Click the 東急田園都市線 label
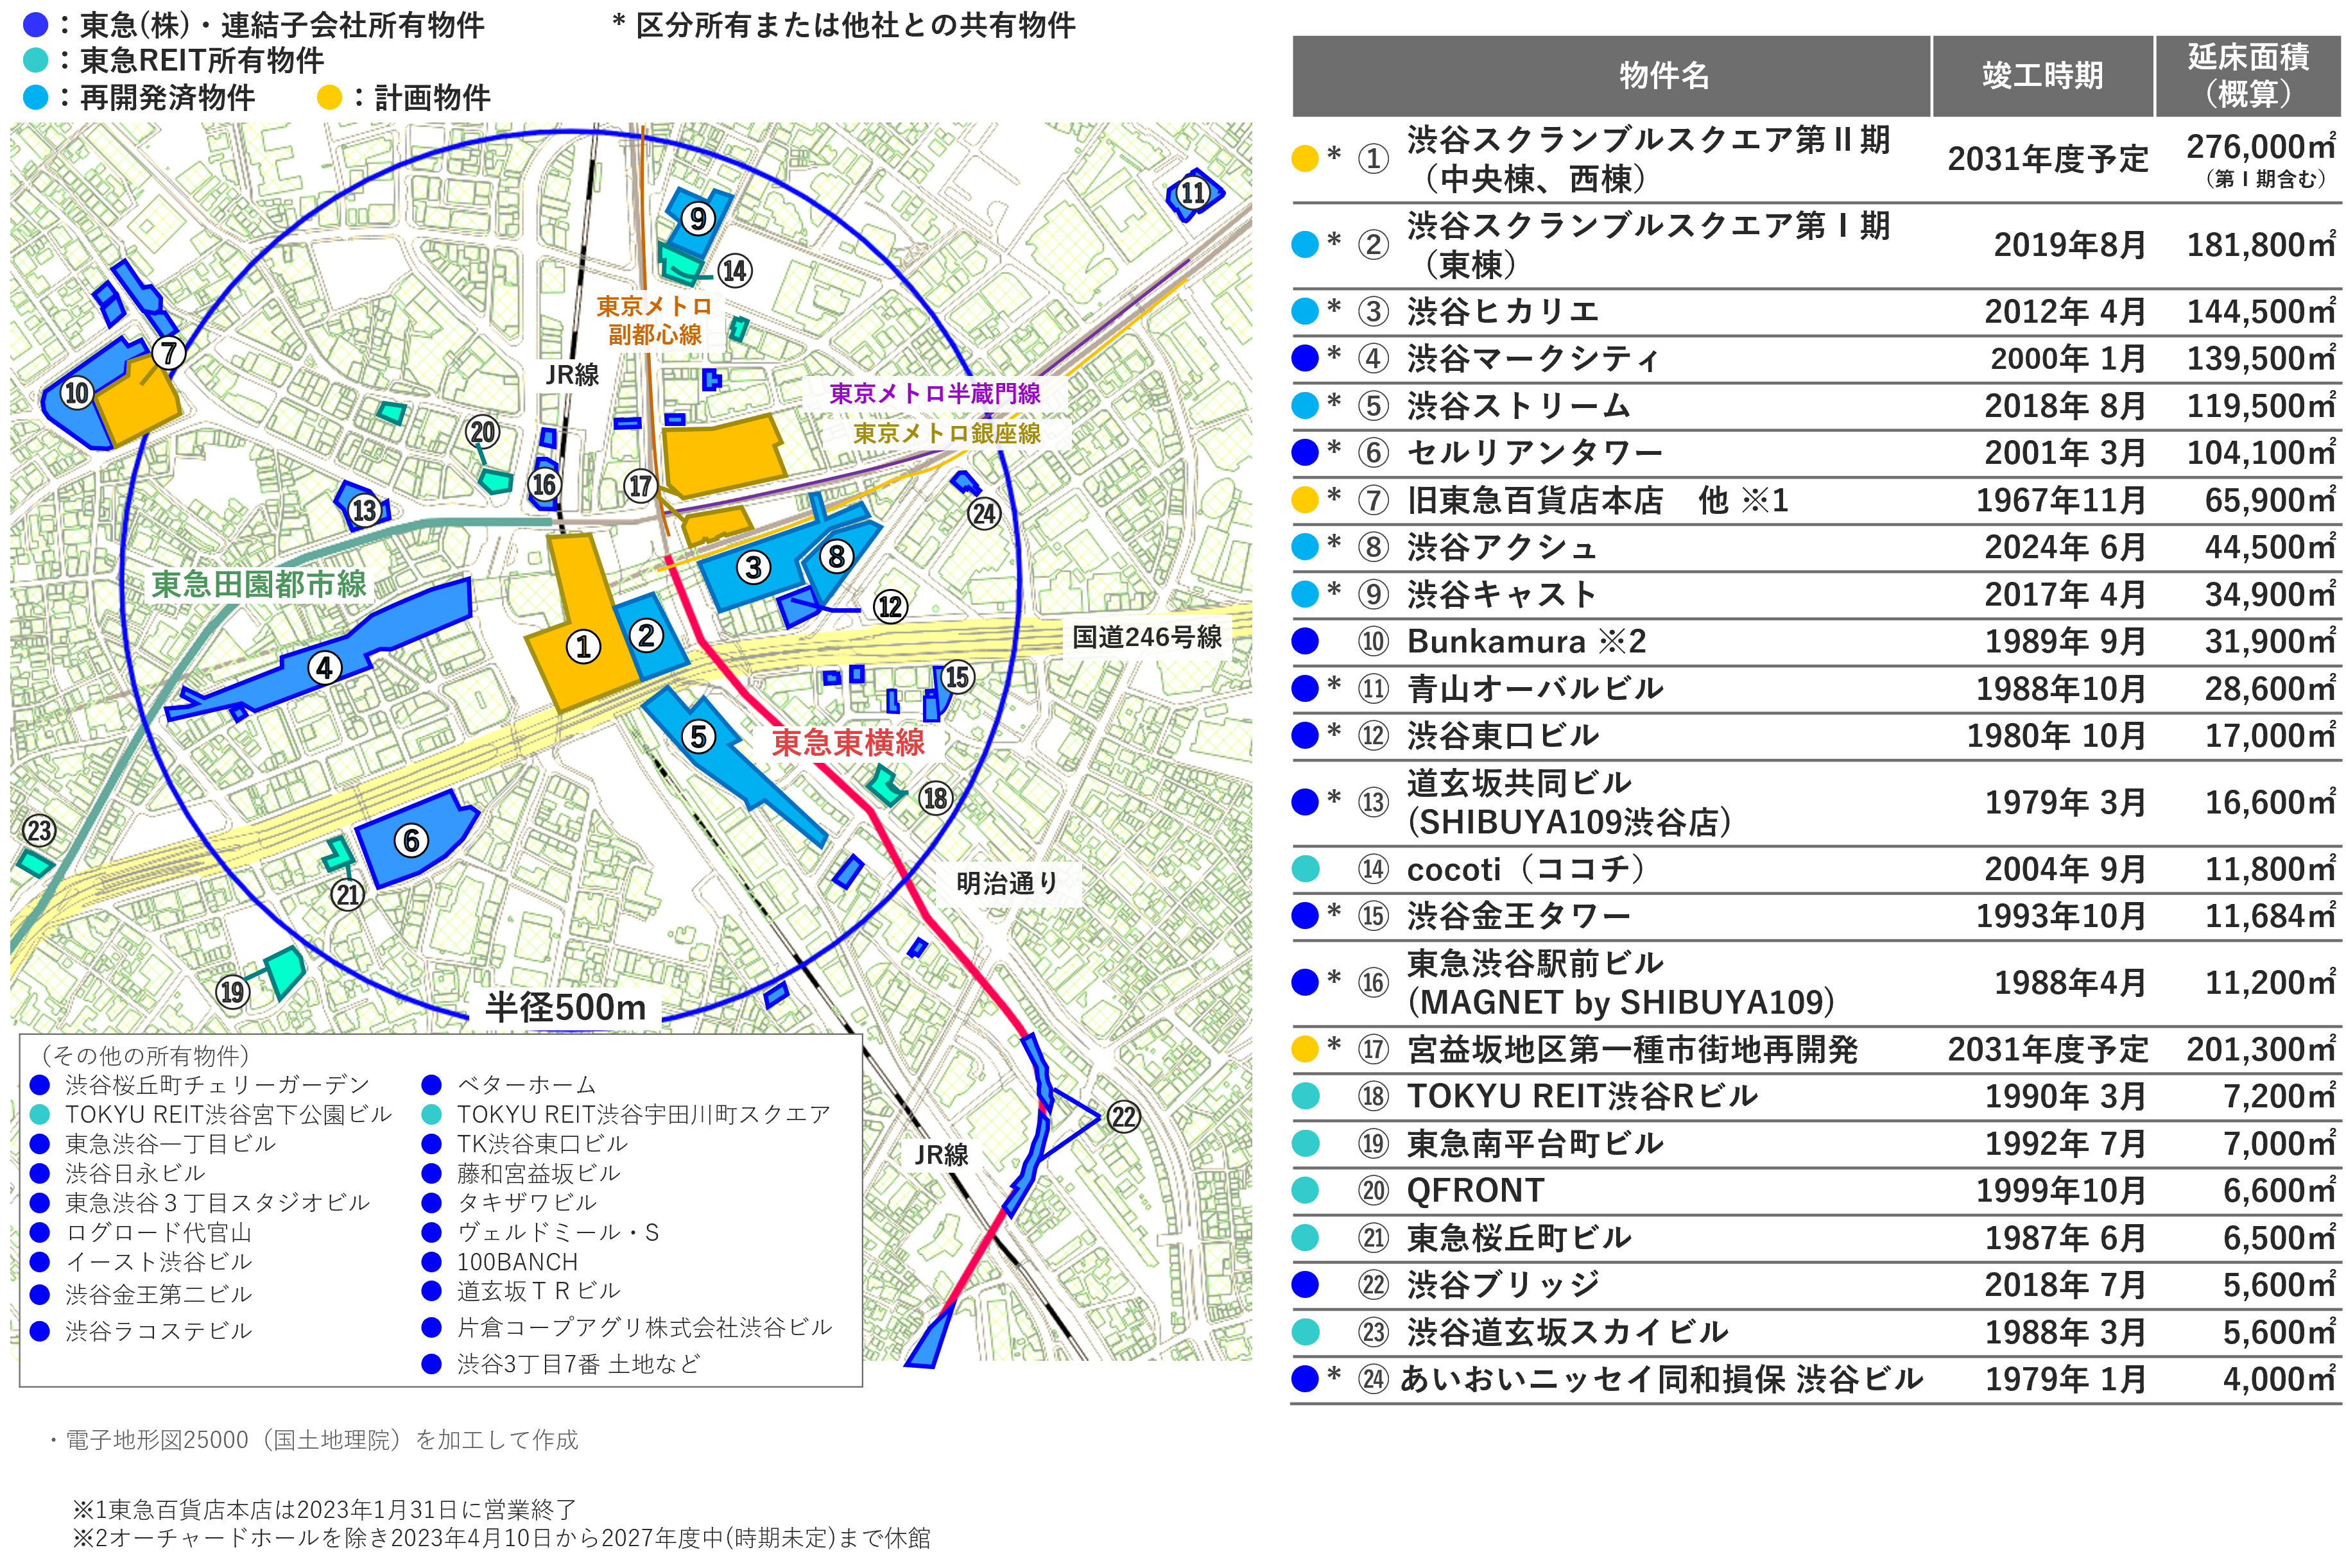This screenshot has height=1568, width=2346. [259, 584]
